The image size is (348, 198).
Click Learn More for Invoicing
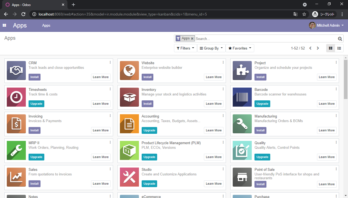tap(101, 130)
